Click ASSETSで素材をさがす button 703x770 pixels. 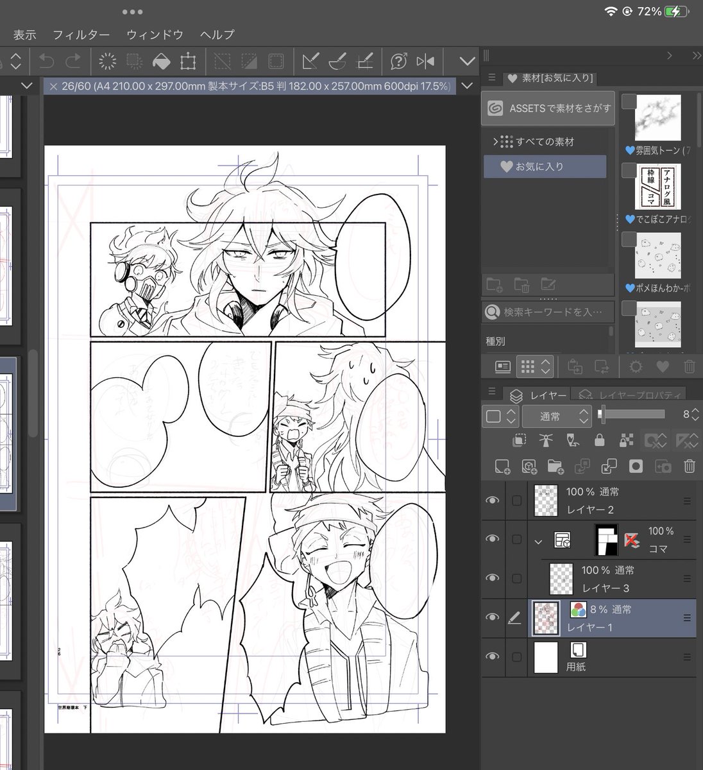tap(548, 108)
